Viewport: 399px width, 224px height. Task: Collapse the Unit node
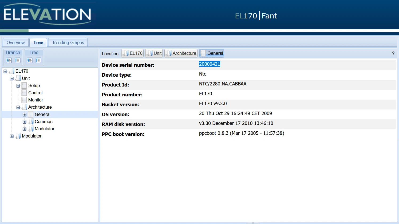coord(11,78)
